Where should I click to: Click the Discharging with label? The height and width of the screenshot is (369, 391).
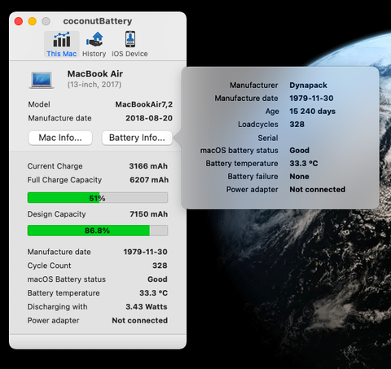pos(58,307)
